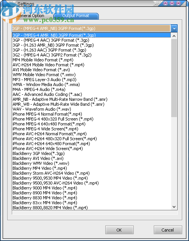
Task: Select AAC - Advanced Audio Coding
Action: (91, 94)
